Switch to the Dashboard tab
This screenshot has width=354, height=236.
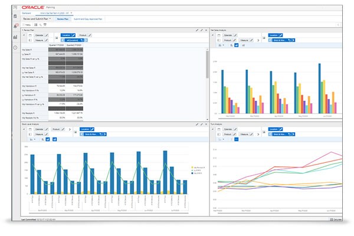[x=27, y=13]
